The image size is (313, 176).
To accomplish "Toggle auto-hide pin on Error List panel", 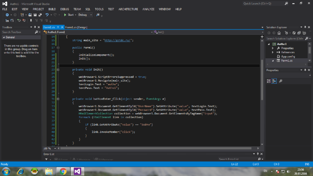I will (258, 154).
